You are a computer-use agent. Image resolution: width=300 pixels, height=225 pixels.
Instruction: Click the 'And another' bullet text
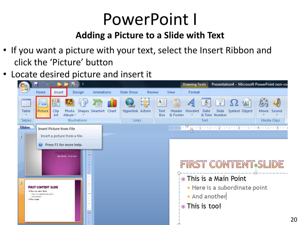point(209,197)
